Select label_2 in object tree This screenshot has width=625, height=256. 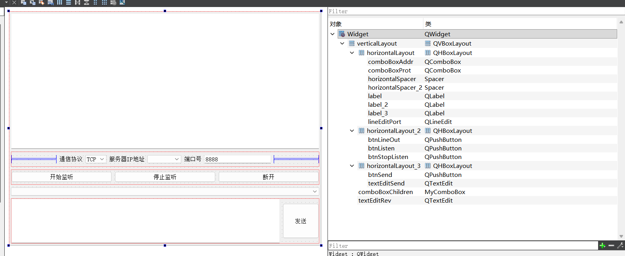point(378,104)
